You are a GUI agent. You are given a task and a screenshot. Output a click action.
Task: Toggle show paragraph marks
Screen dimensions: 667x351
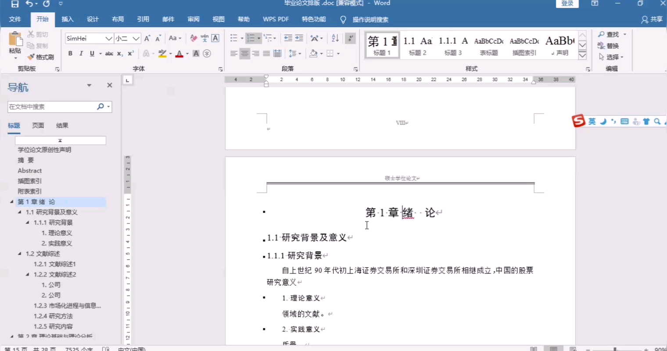(x=350, y=39)
